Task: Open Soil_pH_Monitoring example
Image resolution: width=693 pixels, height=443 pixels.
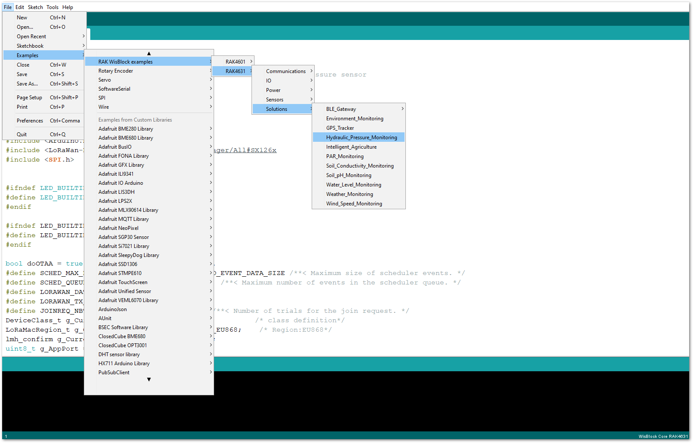Action: point(359,175)
